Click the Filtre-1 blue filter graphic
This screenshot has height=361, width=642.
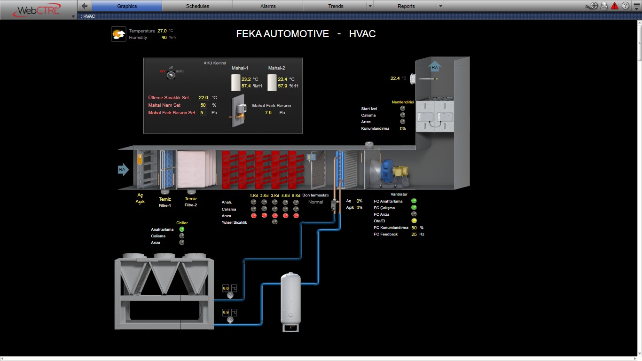click(167, 170)
